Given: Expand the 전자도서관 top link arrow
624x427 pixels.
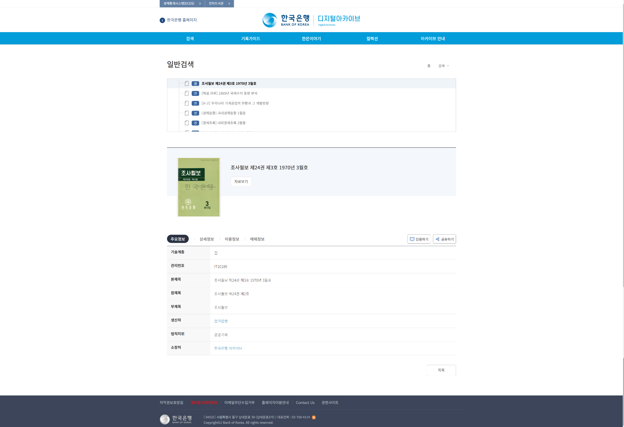Looking at the screenshot, I should (x=229, y=3).
